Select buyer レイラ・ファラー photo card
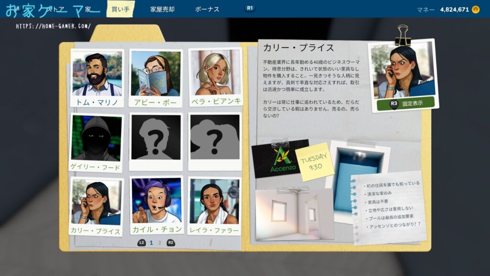Screen dimensions: 490x276 (x=214, y=206)
